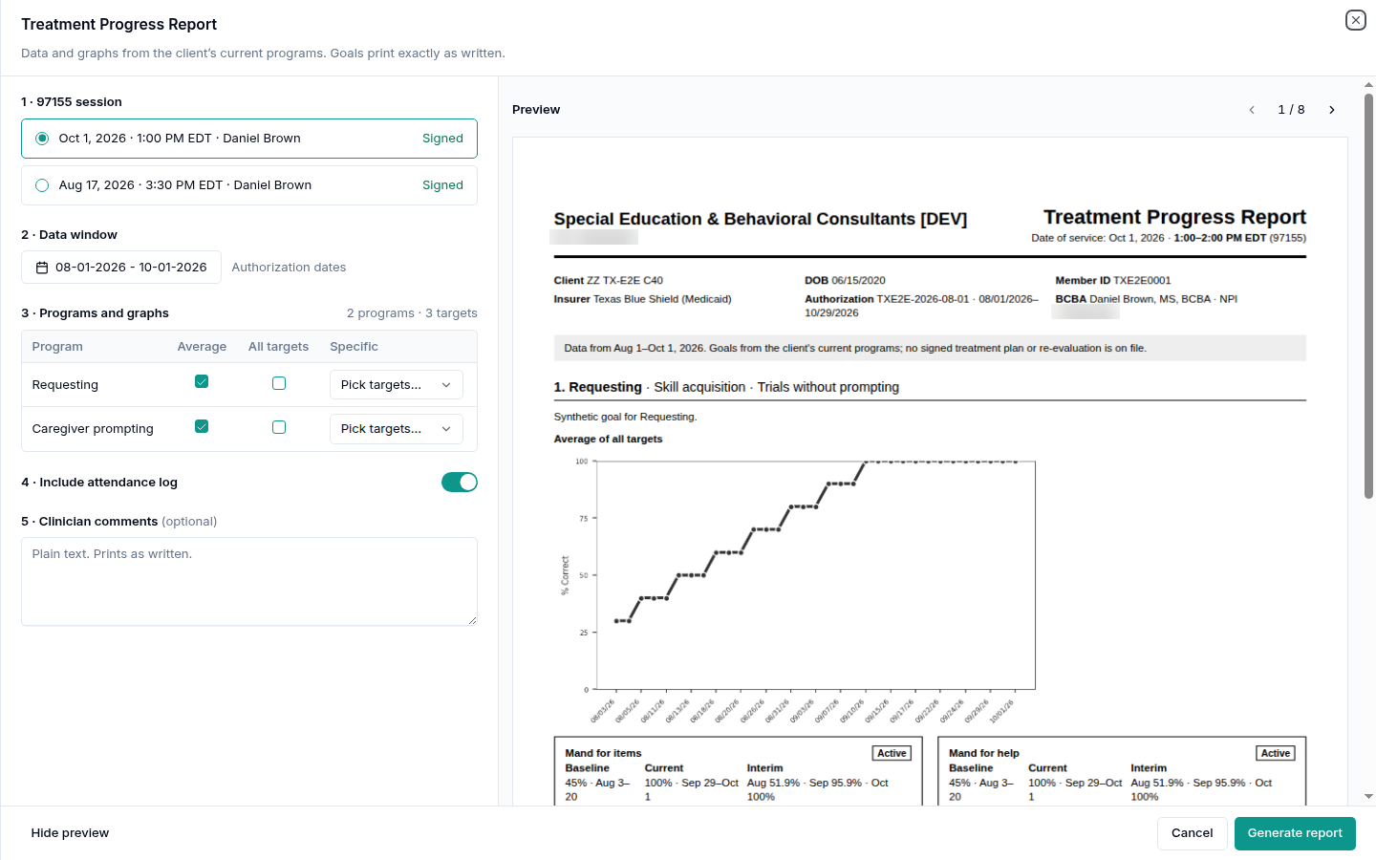The height and width of the screenshot is (860, 1376).
Task: Check All targets for Caregiver prompting
Action: coord(279,427)
